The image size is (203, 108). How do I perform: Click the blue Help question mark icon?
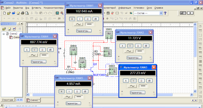[x=165, y=13]
